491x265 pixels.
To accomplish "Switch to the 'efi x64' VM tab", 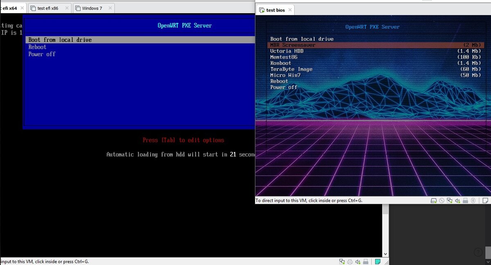I will point(13,8).
